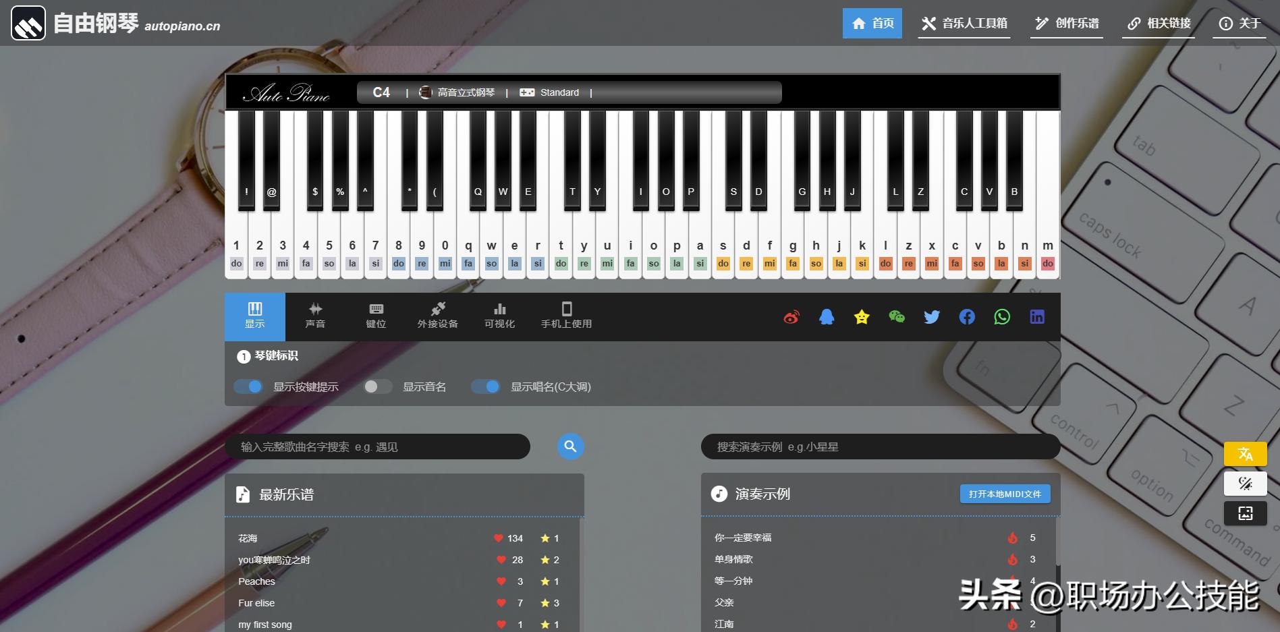This screenshot has width=1280, height=632.
Task: Click 打开本地MIDI文件 button
Action: [1005, 494]
